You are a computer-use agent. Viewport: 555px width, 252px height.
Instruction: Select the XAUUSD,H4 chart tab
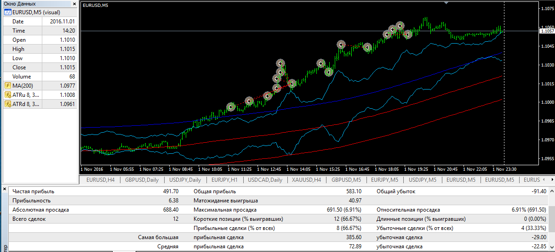click(x=307, y=180)
